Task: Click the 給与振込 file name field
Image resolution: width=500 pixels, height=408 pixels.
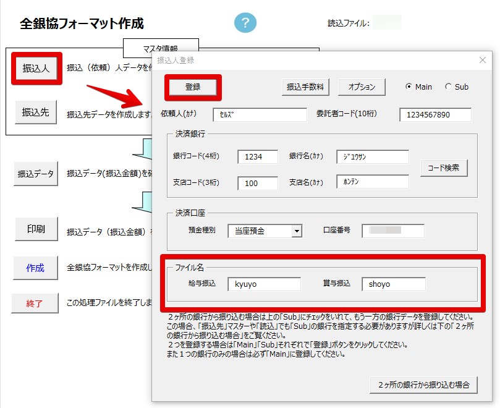Action: 264,284
